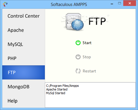
Task: Open the Control Center section
Action: coord(24,16)
